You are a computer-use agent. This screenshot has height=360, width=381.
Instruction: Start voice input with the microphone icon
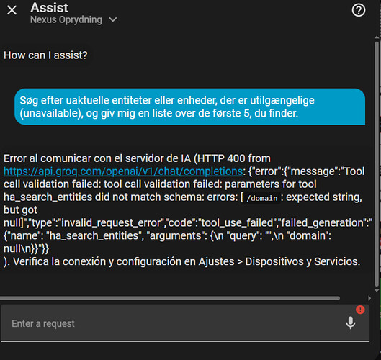coord(350,323)
